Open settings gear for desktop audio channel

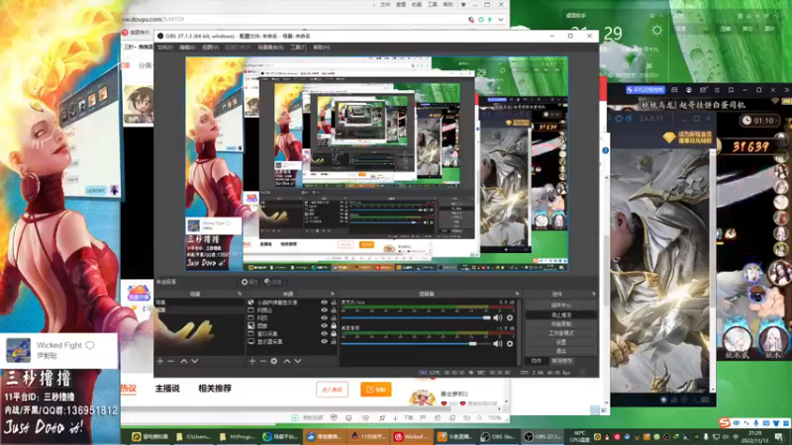tap(510, 343)
